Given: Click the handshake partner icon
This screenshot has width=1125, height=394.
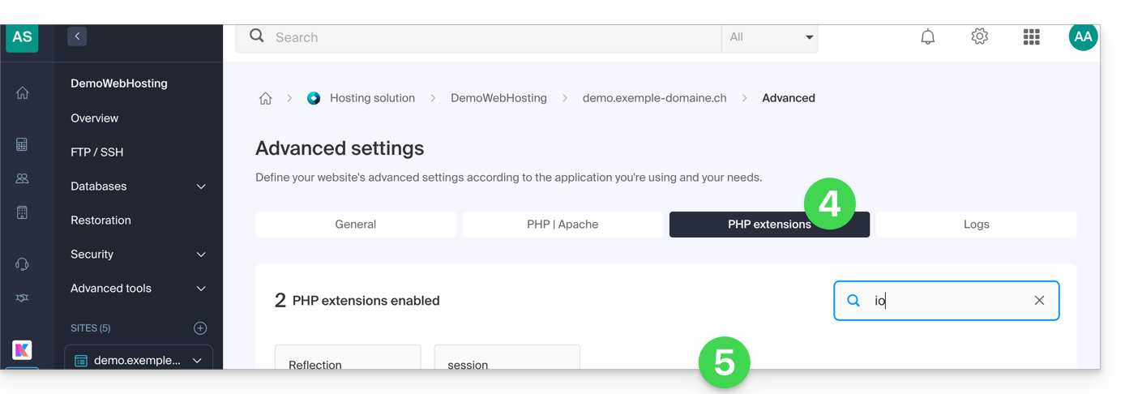Looking at the screenshot, I should [x=23, y=298].
